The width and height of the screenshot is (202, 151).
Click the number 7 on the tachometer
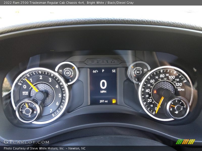click(51, 110)
